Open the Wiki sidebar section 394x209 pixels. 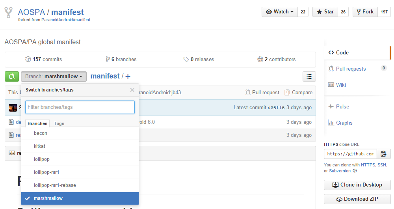pyautogui.click(x=341, y=85)
